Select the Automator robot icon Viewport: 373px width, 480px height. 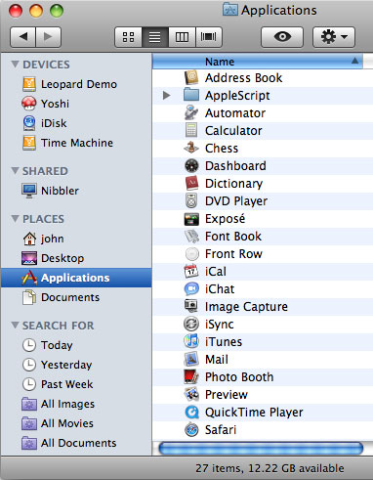(x=191, y=113)
